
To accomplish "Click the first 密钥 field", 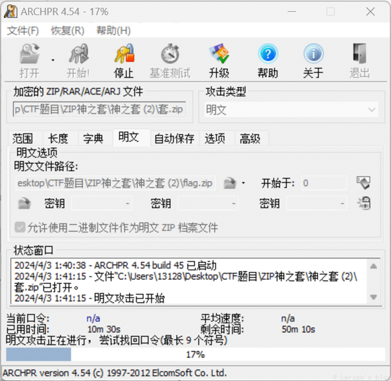I will tap(102, 203).
